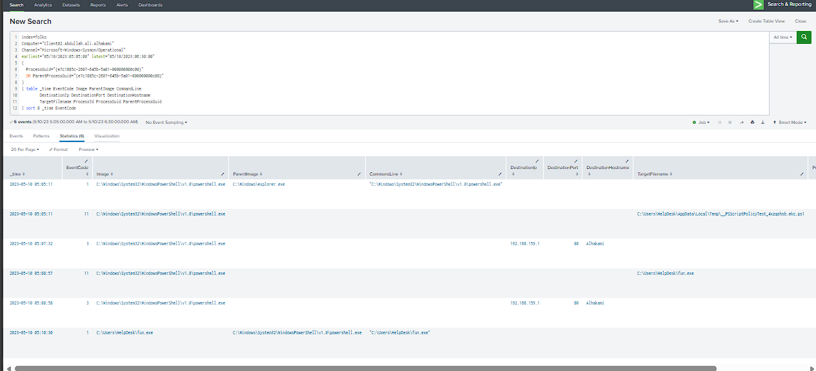Click inside the search query editor
Image resolution: width=816 pixels, height=371 pixels.
389,72
